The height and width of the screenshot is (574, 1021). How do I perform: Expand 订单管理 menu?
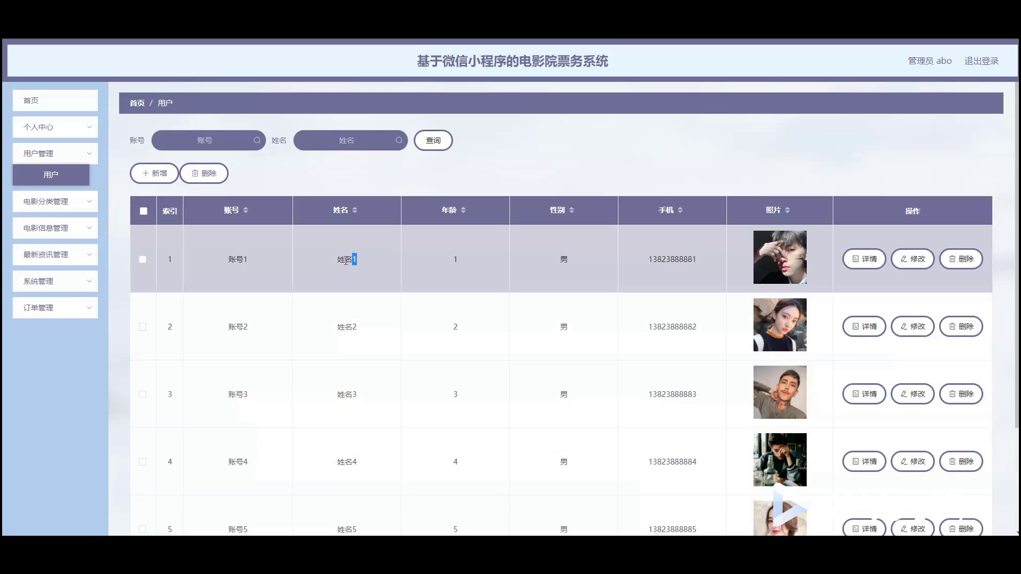(x=55, y=308)
